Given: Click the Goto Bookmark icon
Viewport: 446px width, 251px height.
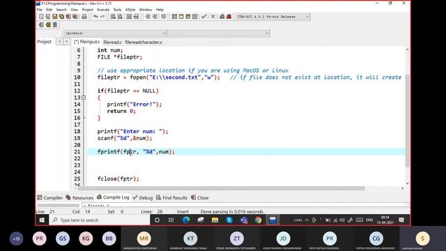Looking at the screenshot, I should (x=55, y=25).
